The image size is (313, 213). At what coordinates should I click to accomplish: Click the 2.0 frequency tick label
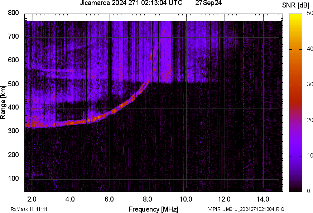pos(32,199)
